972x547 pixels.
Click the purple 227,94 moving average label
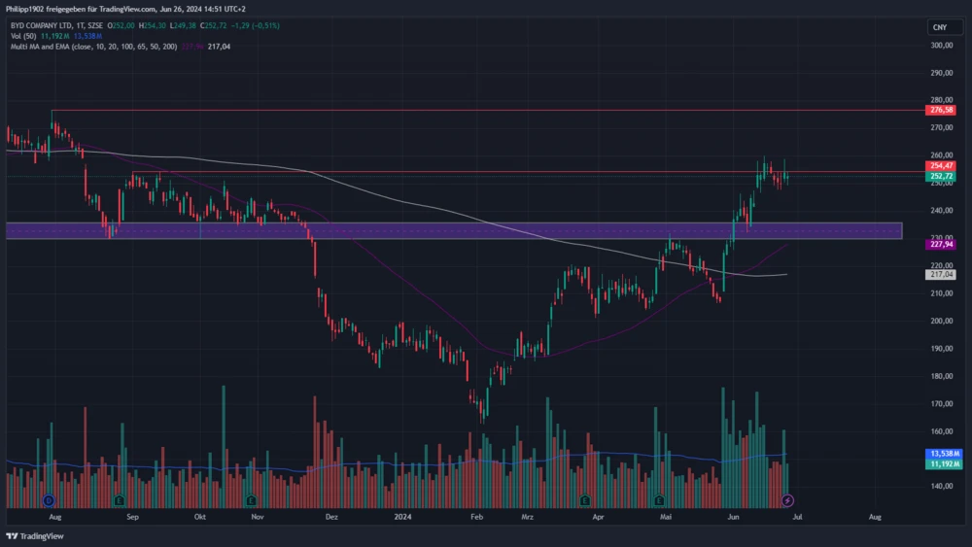tap(941, 245)
